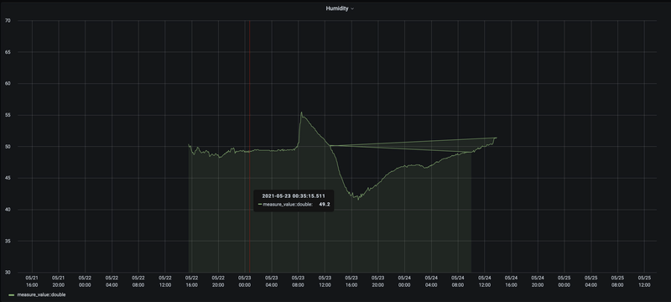The image size is (671, 302).
Task: Click the 49.2 value in the tooltip
Action: 325,205
